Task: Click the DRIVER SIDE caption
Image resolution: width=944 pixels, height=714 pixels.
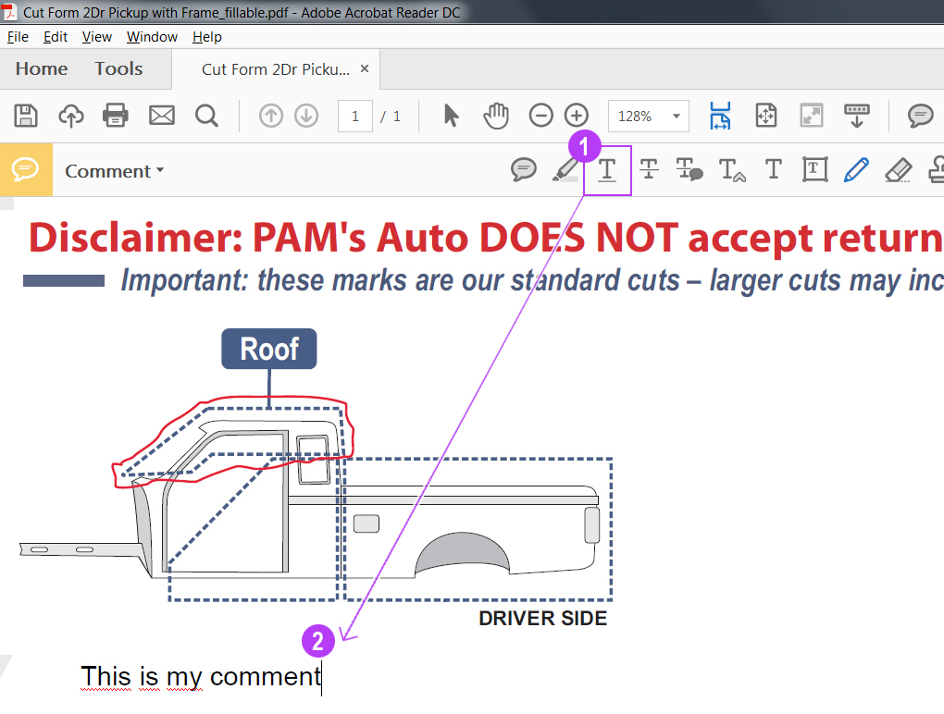Action: 543,619
